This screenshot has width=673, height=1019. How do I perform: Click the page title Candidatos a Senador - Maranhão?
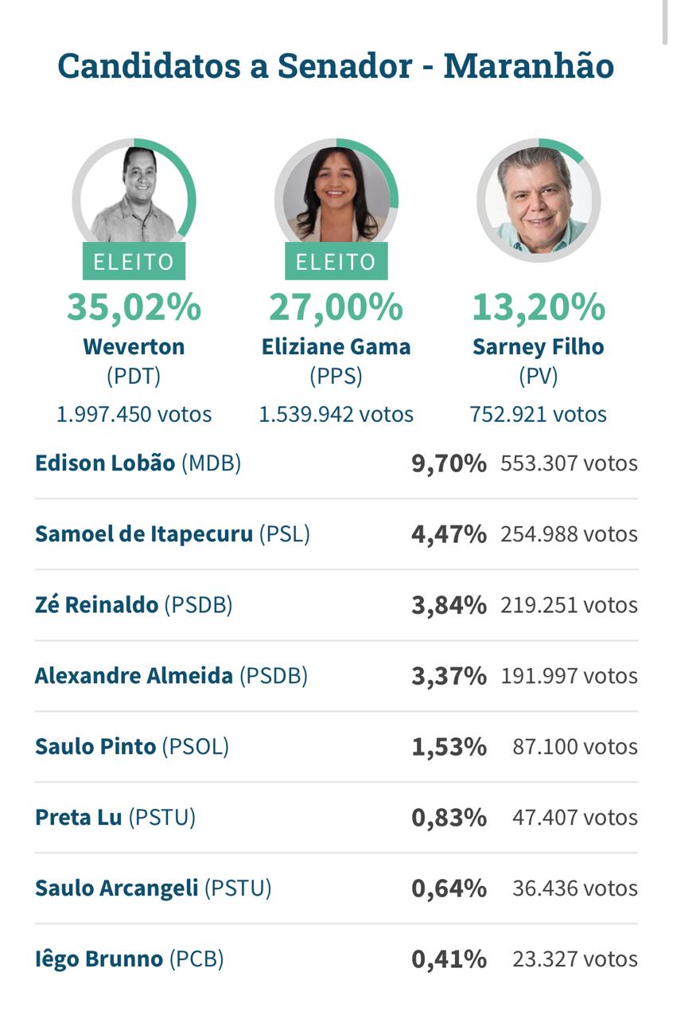point(336,65)
